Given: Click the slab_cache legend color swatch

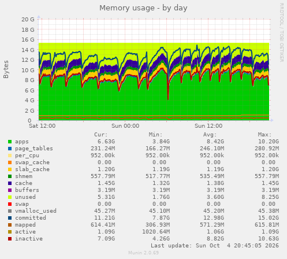Looking at the screenshot, I should coord(10,169).
